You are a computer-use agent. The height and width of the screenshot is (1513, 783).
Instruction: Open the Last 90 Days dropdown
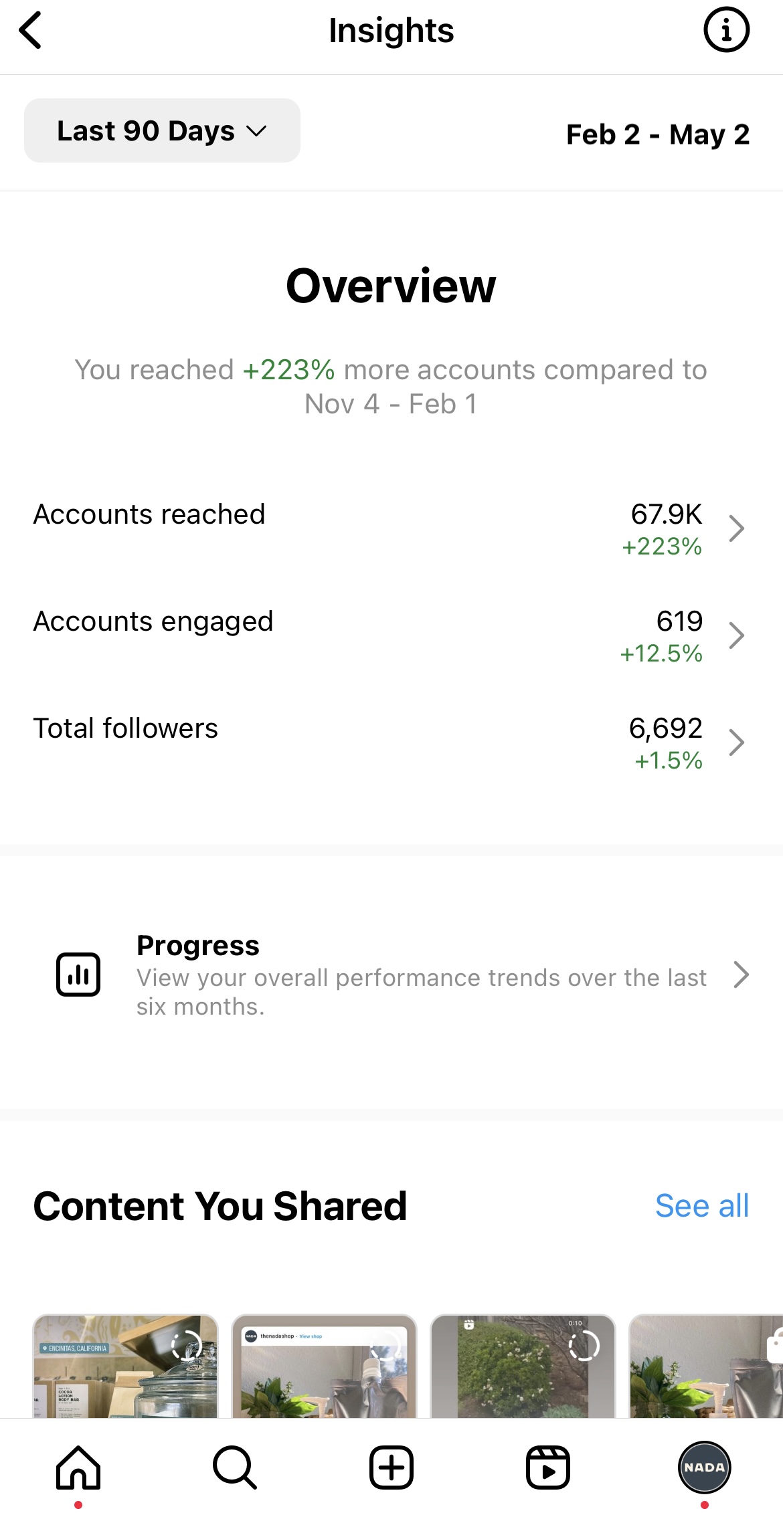coord(162,131)
